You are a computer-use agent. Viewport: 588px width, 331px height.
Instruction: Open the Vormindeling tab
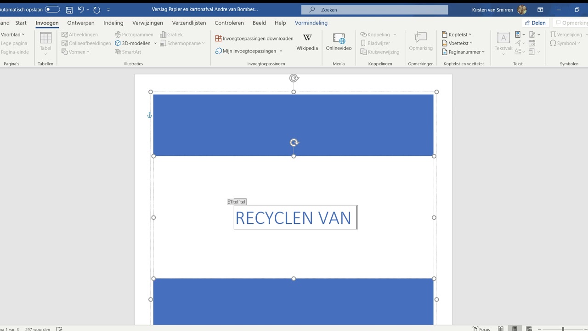(311, 23)
